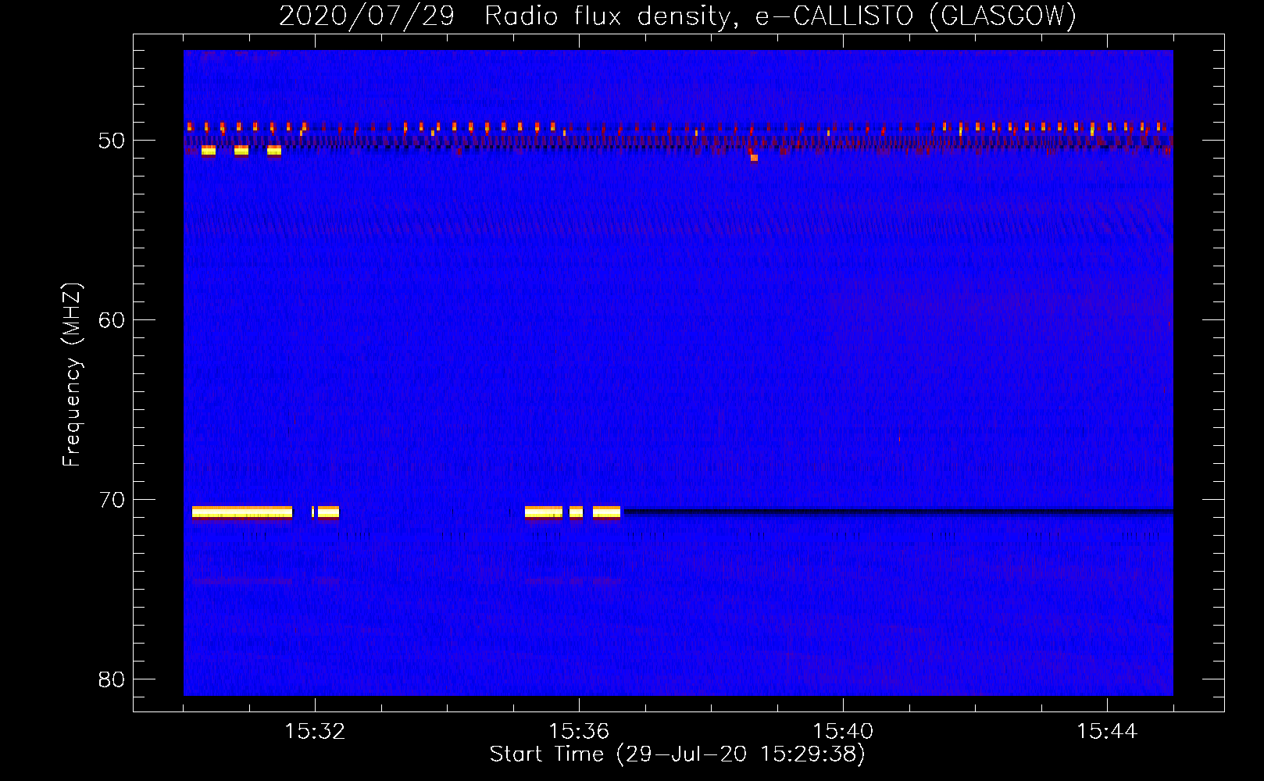Image resolution: width=1264 pixels, height=781 pixels.
Task: Click the orange spot near 51 MHz at 15:38
Action: (x=754, y=158)
